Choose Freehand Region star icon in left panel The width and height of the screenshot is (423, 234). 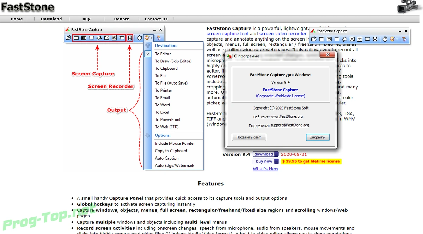tap(99, 38)
